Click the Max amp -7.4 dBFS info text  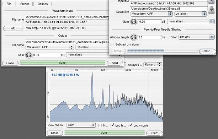tap(56, 28)
